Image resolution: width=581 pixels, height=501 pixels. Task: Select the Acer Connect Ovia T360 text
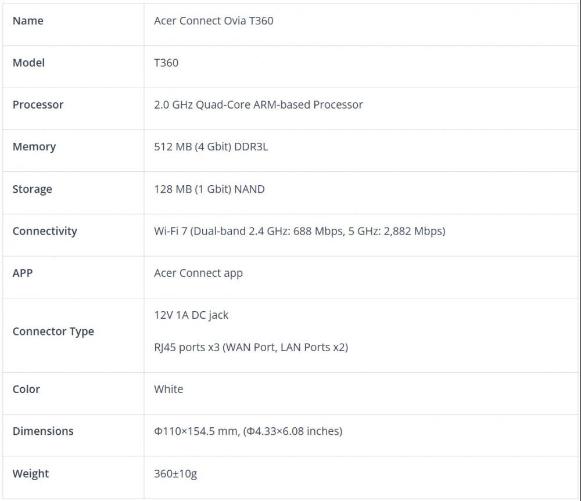click(x=213, y=21)
